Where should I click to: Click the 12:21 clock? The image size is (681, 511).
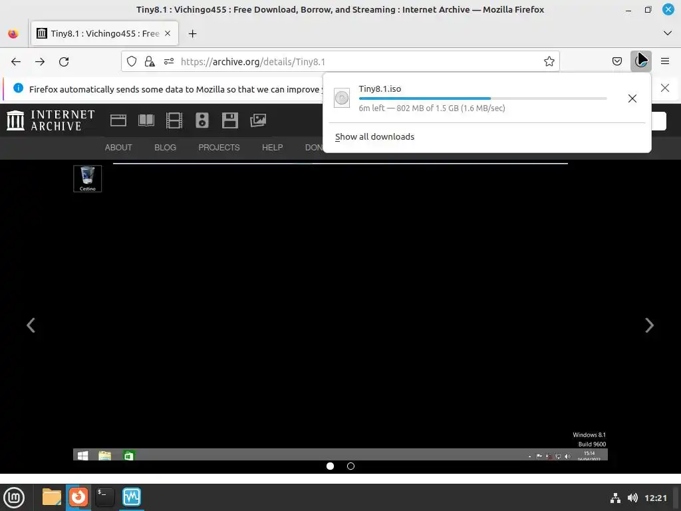coord(656,498)
